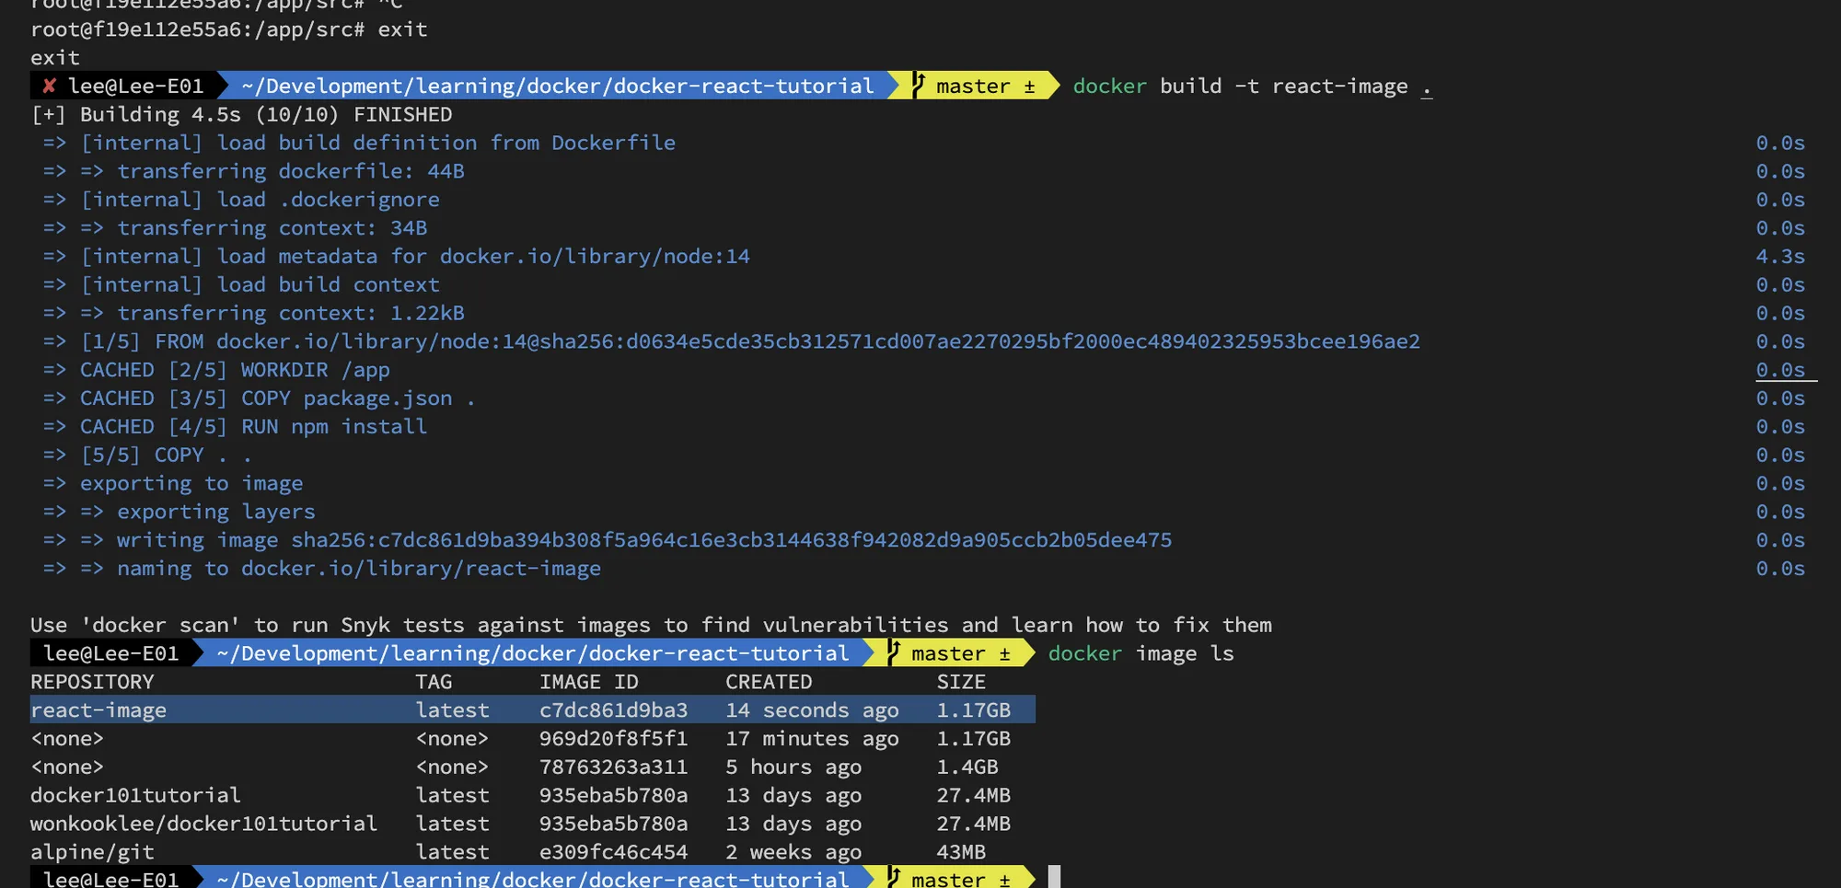Click '14 seconds ago' created value
This screenshot has width=1841, height=888.
(812, 710)
